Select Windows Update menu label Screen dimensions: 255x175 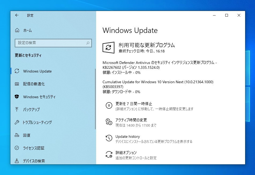(37, 71)
